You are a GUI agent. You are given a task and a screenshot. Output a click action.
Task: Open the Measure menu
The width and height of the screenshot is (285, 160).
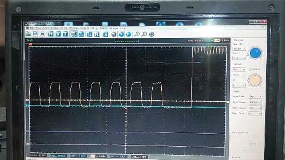(74, 28)
